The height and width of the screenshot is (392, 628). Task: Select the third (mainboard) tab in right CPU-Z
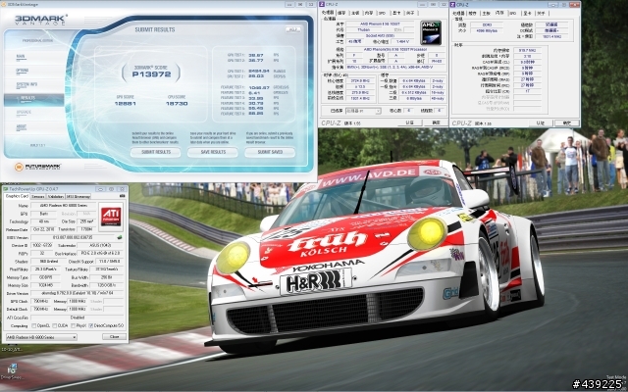[x=487, y=13]
